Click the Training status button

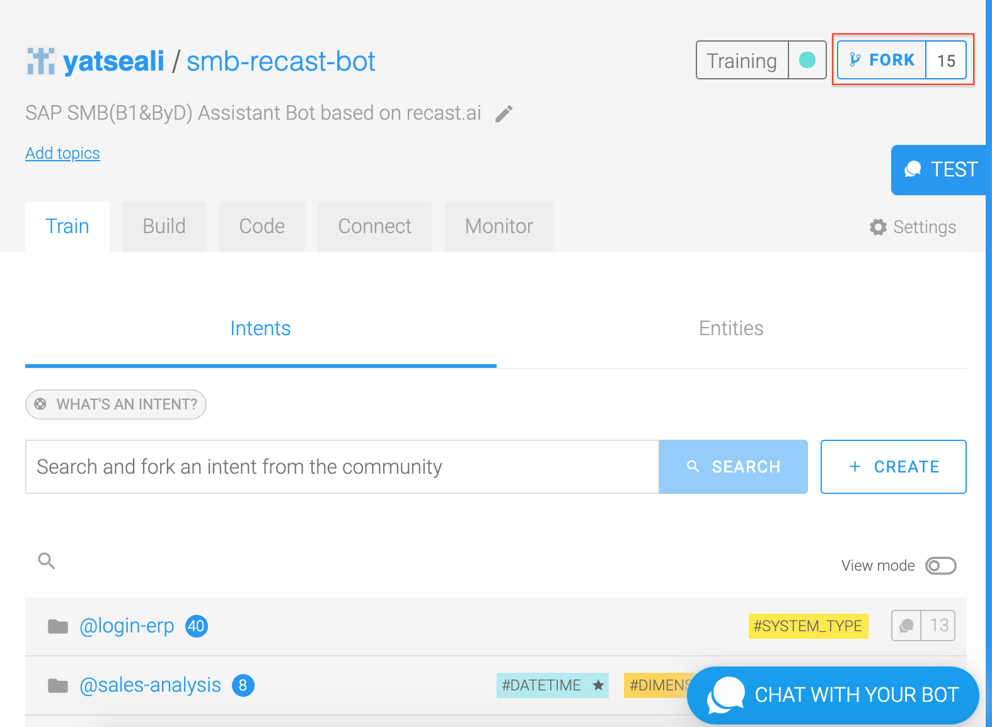coord(742,60)
